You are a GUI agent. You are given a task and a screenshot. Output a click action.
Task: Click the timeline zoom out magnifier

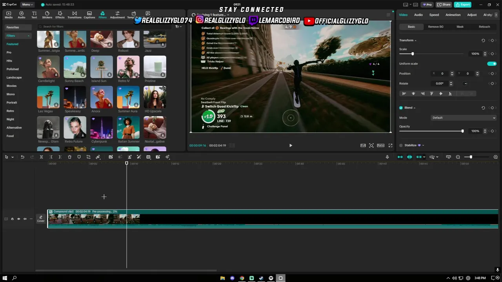click(458, 157)
